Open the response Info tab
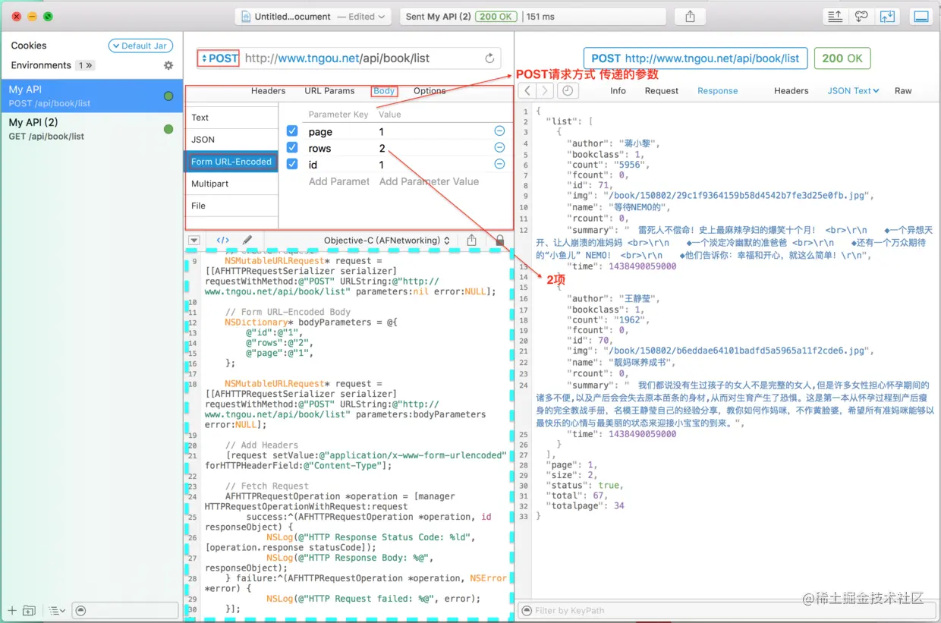Viewport: 941px width, 623px height. pyautogui.click(x=618, y=90)
